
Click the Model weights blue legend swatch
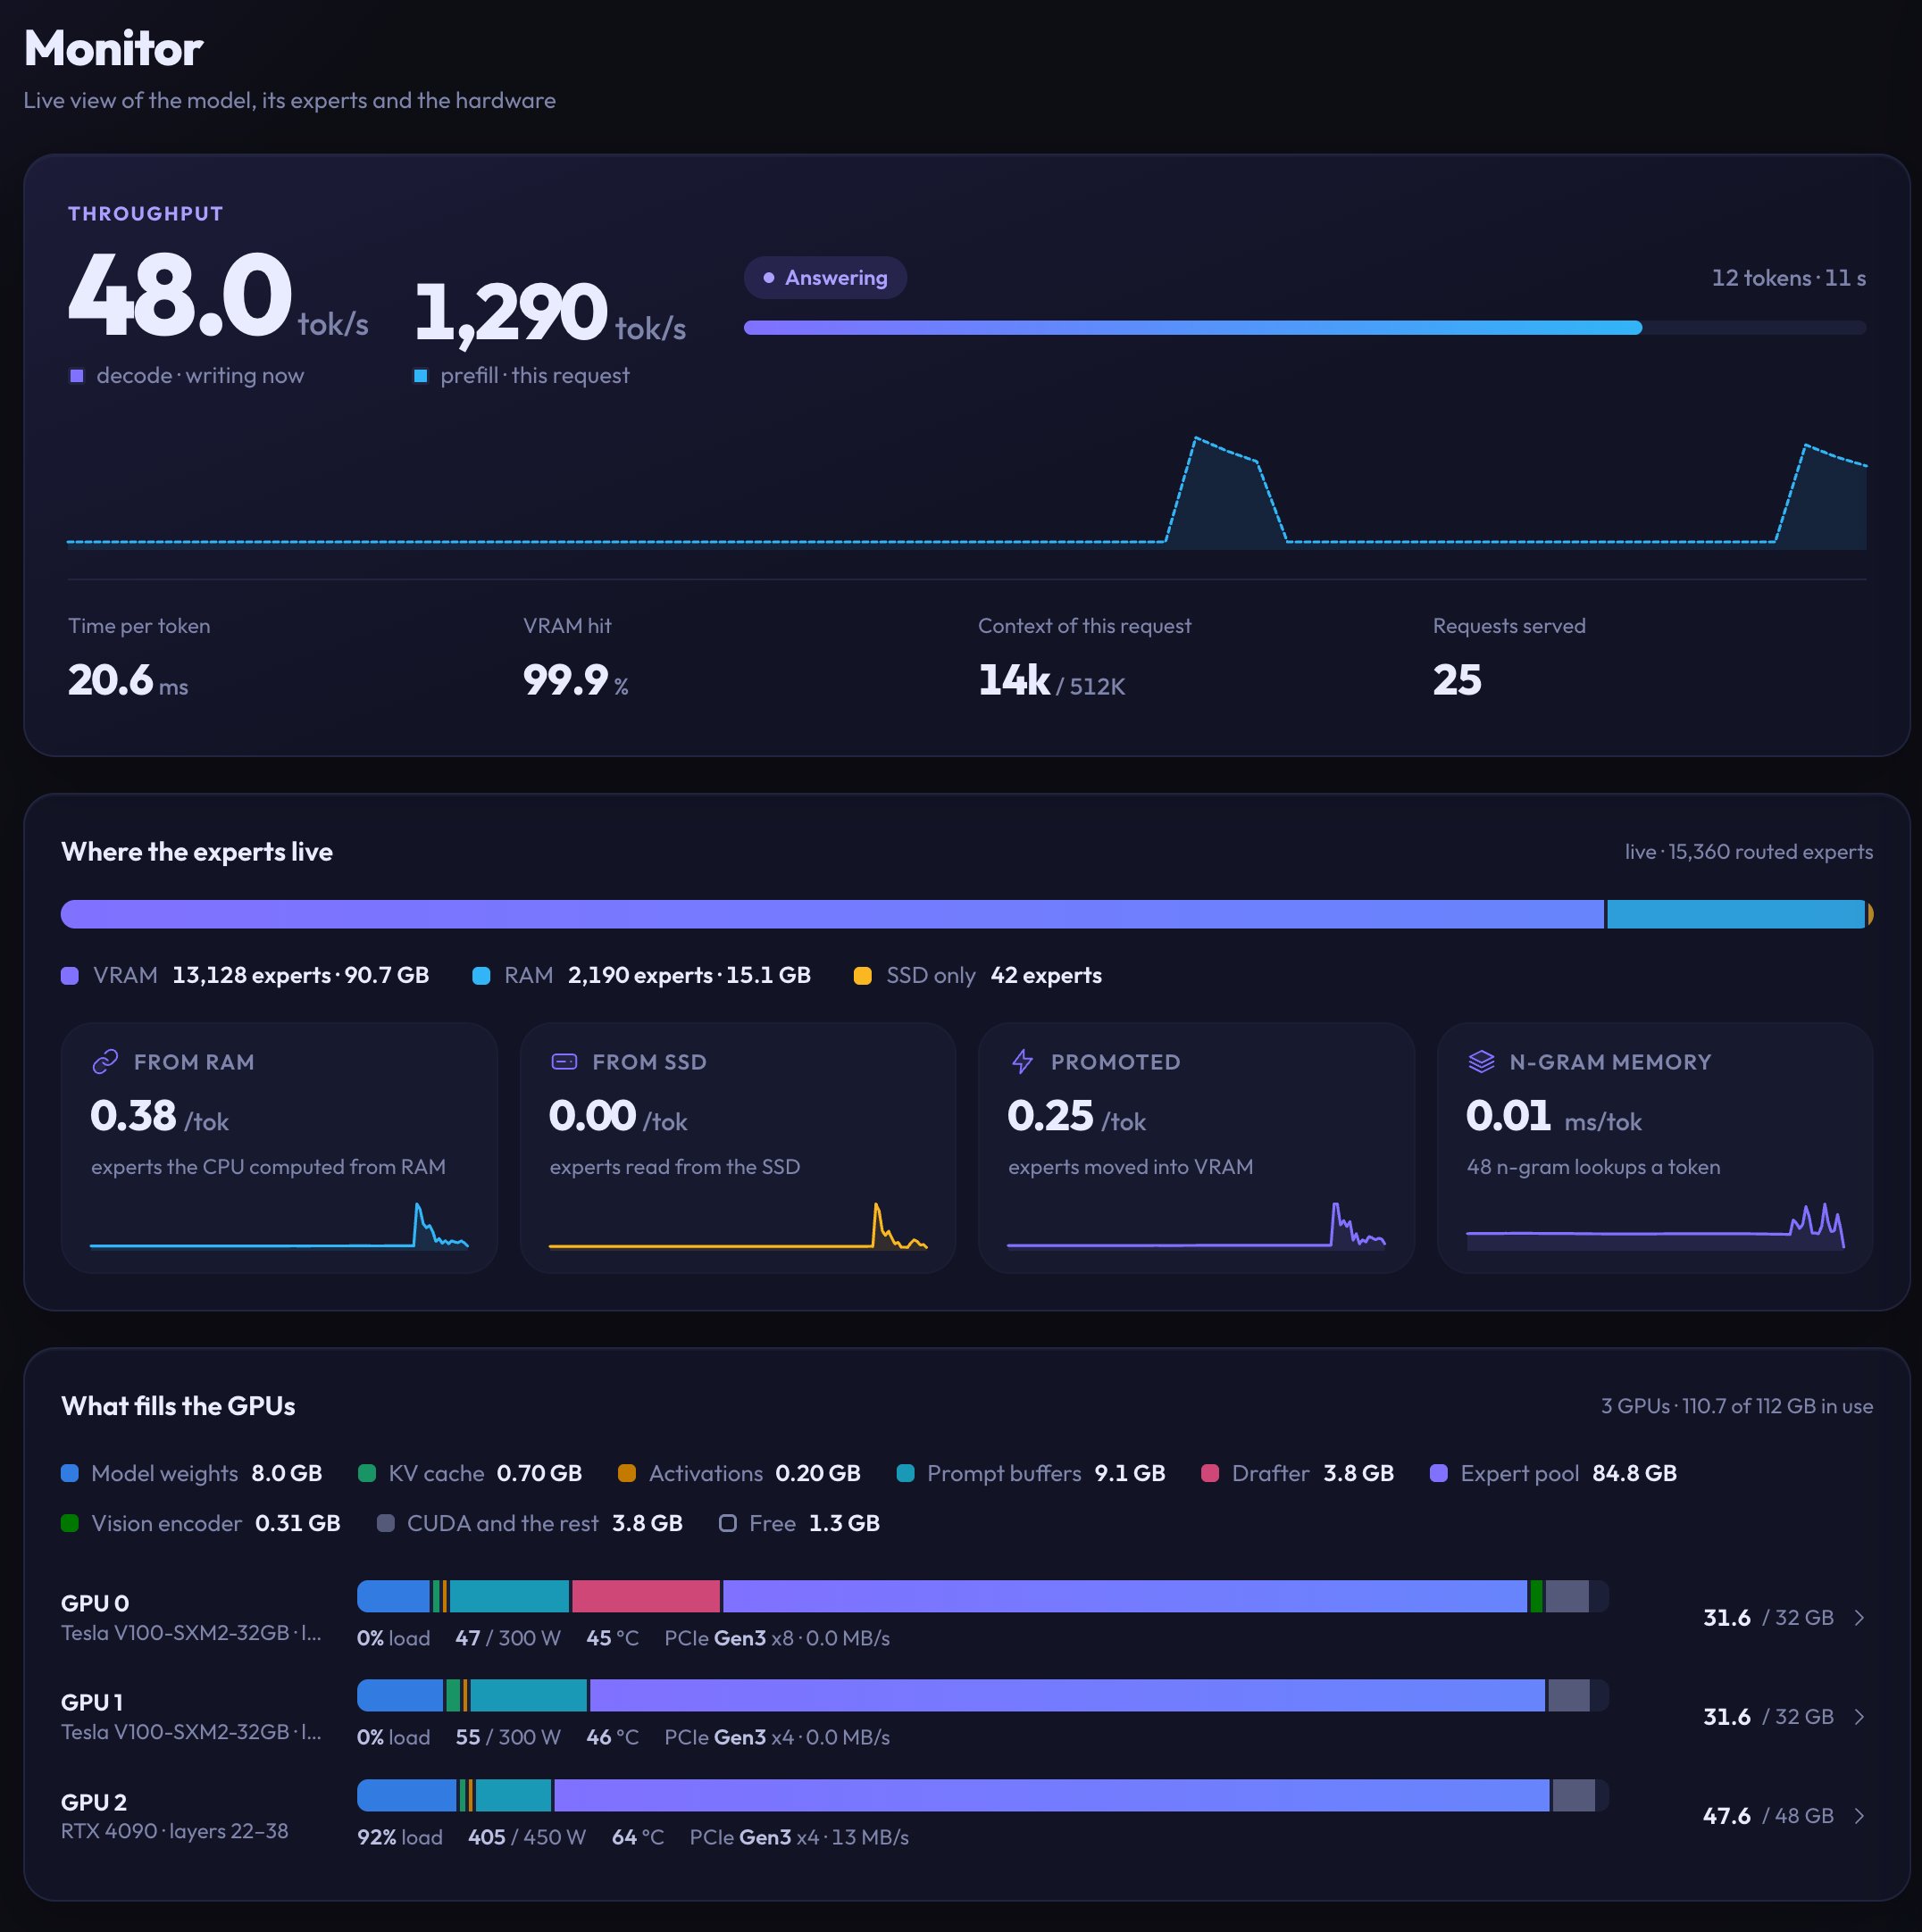coord(70,1473)
